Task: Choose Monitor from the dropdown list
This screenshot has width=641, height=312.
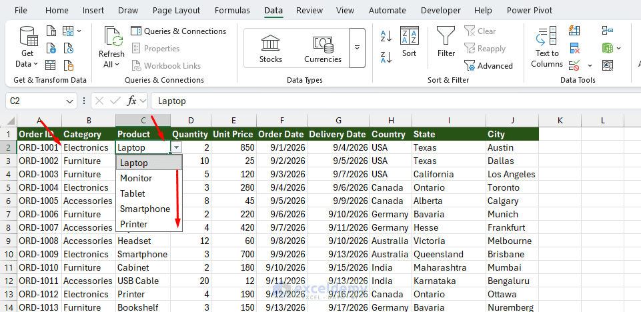Action: [149, 178]
